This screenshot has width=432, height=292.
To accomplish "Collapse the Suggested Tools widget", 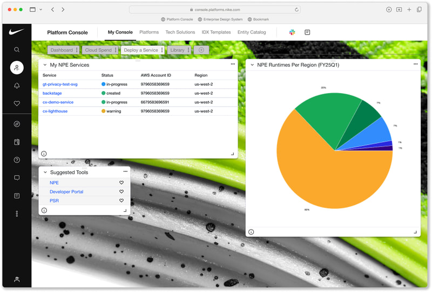I will click(45, 172).
